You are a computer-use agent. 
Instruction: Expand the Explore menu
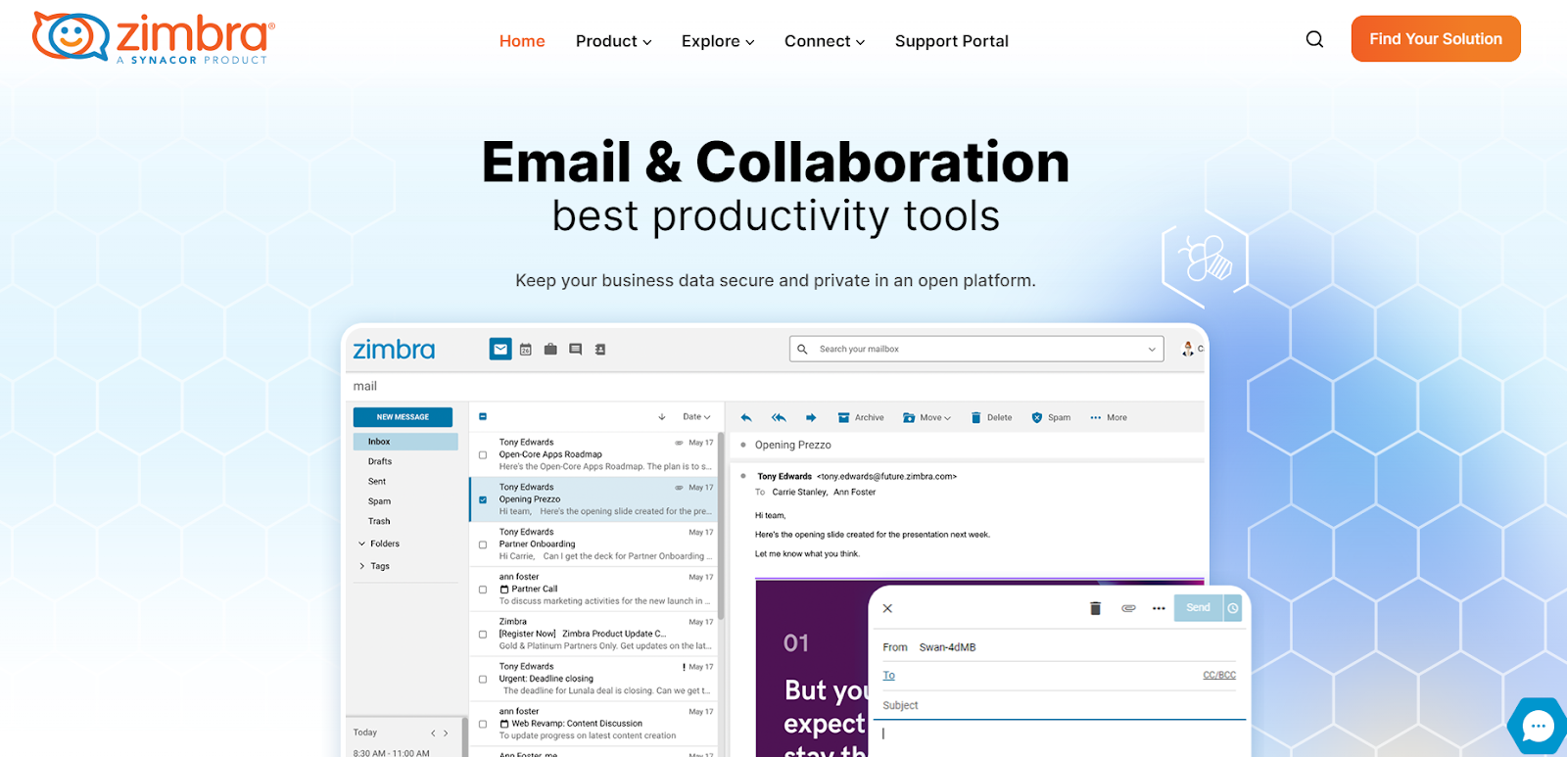pos(718,41)
